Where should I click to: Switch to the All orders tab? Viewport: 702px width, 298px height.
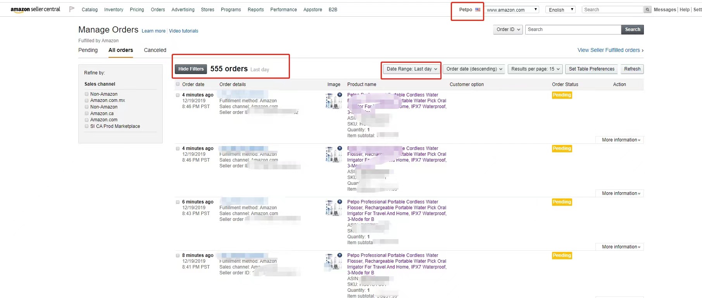pyautogui.click(x=121, y=50)
